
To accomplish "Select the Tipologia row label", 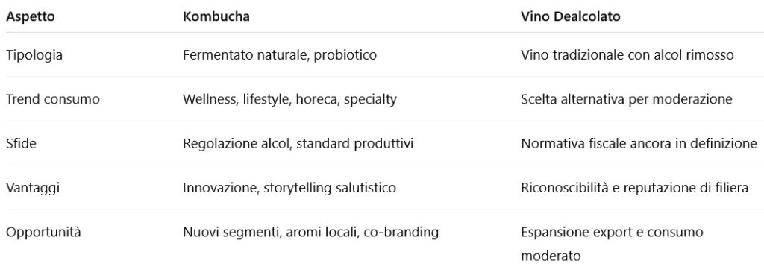I will 34,55.
